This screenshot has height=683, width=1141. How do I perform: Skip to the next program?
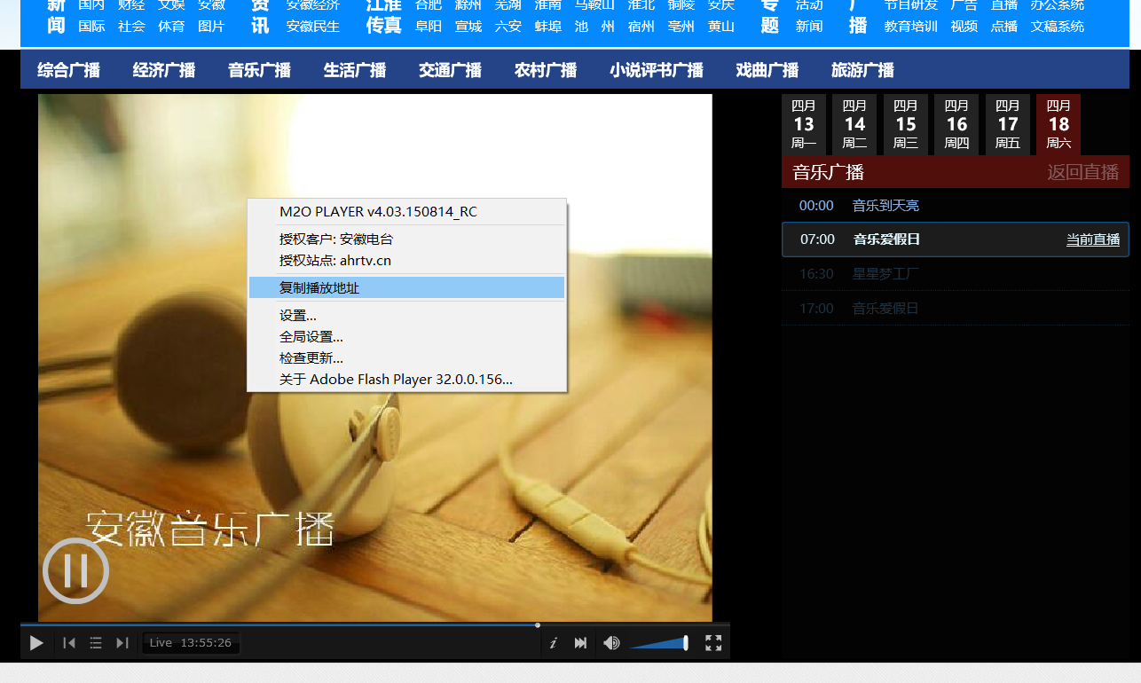(122, 643)
